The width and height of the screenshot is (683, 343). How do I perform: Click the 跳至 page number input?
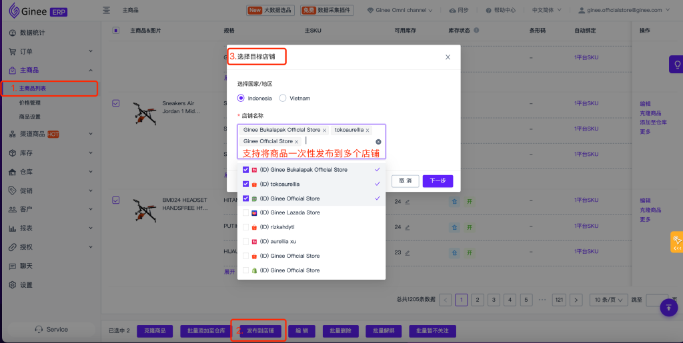[657, 300]
